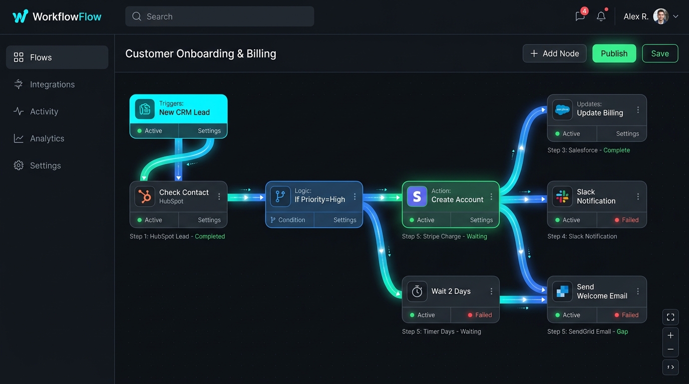The height and width of the screenshot is (384, 689).
Task: Open the notifications bell icon
Action: (601, 16)
